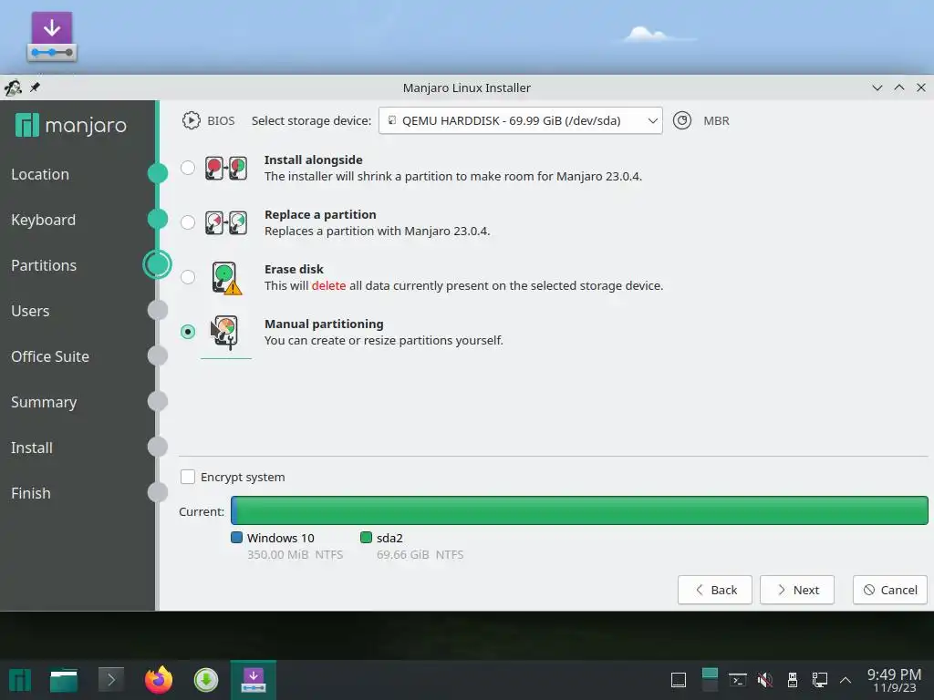Open the green download app in taskbar
Viewport: 934px width, 700px height.
[x=206, y=680]
